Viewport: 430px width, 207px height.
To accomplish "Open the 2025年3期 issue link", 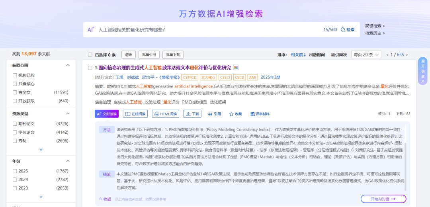I will 270,77.
